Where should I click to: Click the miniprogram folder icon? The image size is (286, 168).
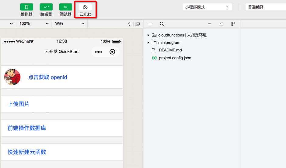(154, 43)
